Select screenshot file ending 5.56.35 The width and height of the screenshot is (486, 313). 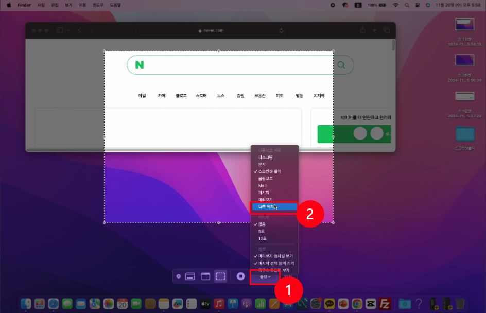point(464,67)
